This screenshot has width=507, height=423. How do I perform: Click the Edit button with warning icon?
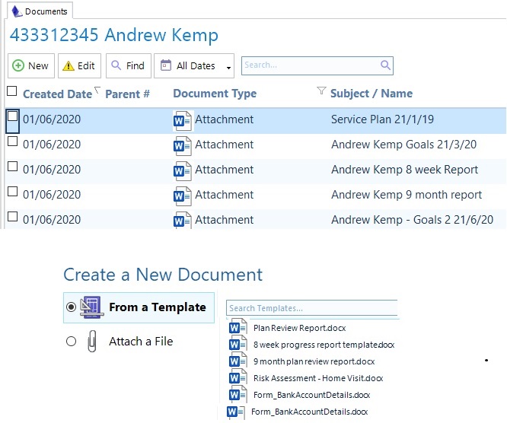click(79, 66)
